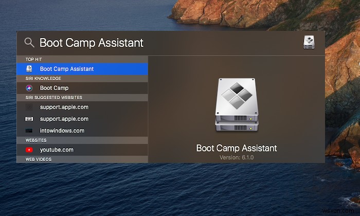Click the Spotlight magnifying glass icon
This screenshot has height=216, width=360.
point(29,43)
